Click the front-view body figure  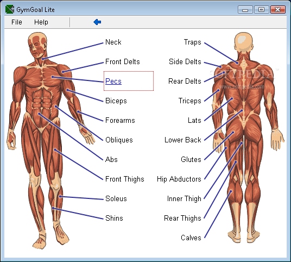[x=50, y=140]
